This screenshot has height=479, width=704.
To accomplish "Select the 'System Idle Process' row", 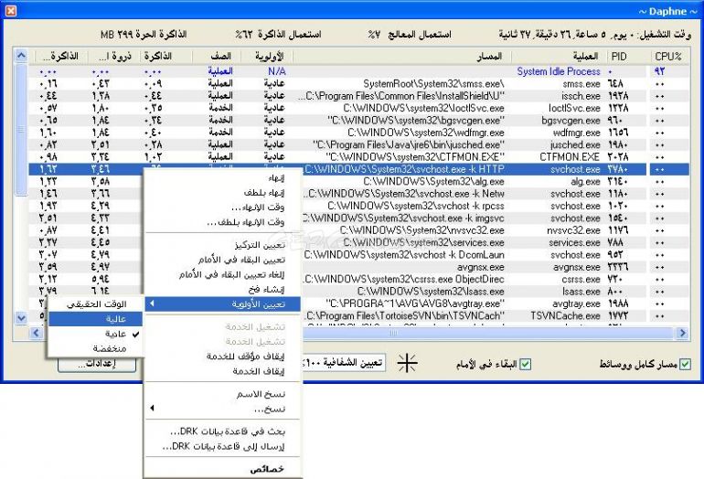I will (359, 71).
